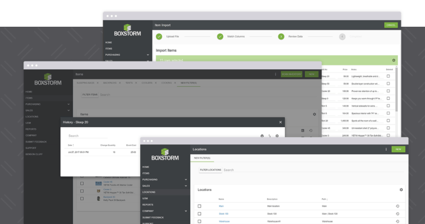
Task: Expand Purchasing in Item Import window sidebar
Action: coord(148,55)
